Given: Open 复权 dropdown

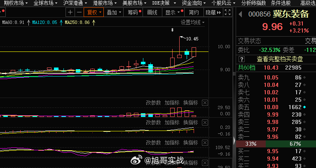Looking at the screenshot, I should click(94, 12).
